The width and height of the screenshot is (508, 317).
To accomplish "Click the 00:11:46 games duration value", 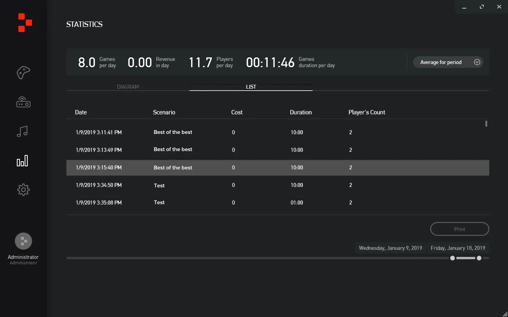I will [x=270, y=62].
